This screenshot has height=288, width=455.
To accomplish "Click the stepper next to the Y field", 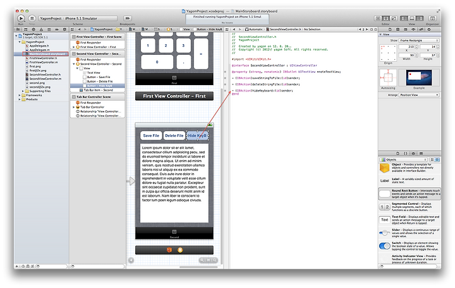I will tap(438, 47).
